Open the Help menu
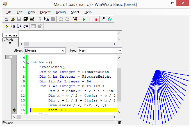Image resolution: width=191 pixels, height=127 pixels. (88, 12)
